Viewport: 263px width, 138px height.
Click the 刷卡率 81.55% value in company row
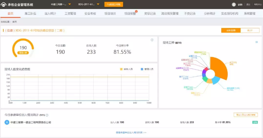pyautogui.click(x=227, y=122)
